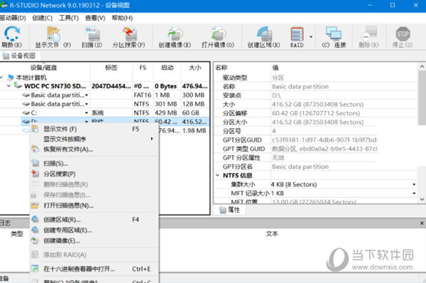Screen dimensions: 426x283
Task: Choose 扫描(S)... in context menu
Action: 94,164
